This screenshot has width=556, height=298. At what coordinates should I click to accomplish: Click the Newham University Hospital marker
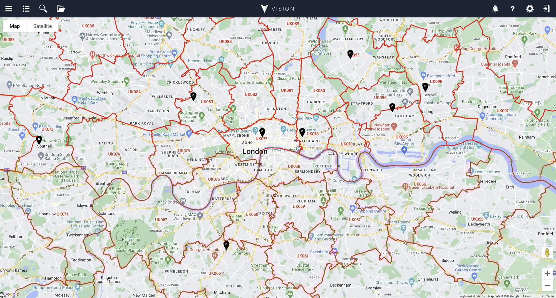pyautogui.click(x=394, y=126)
